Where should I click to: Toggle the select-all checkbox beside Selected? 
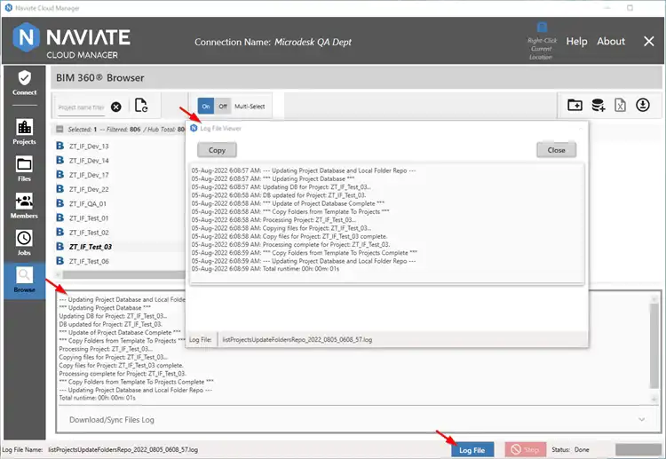[59, 129]
